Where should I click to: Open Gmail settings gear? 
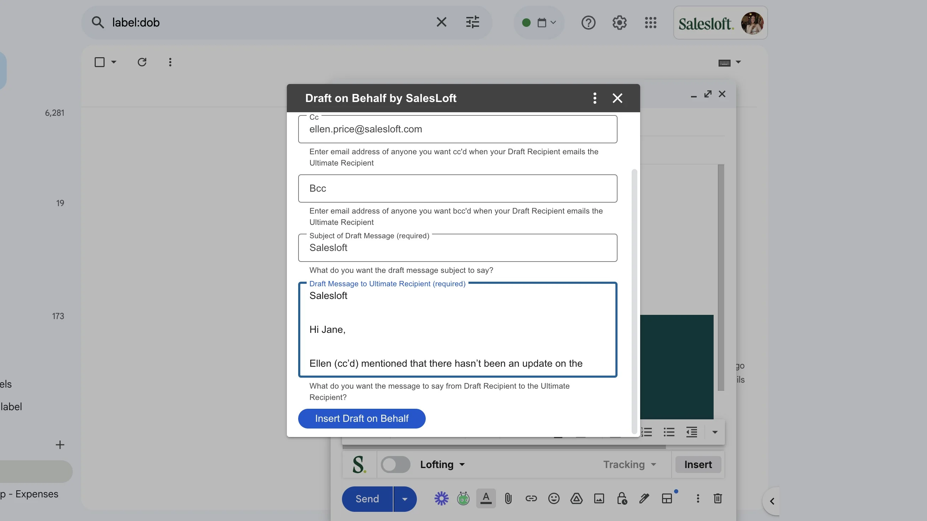[619, 23]
